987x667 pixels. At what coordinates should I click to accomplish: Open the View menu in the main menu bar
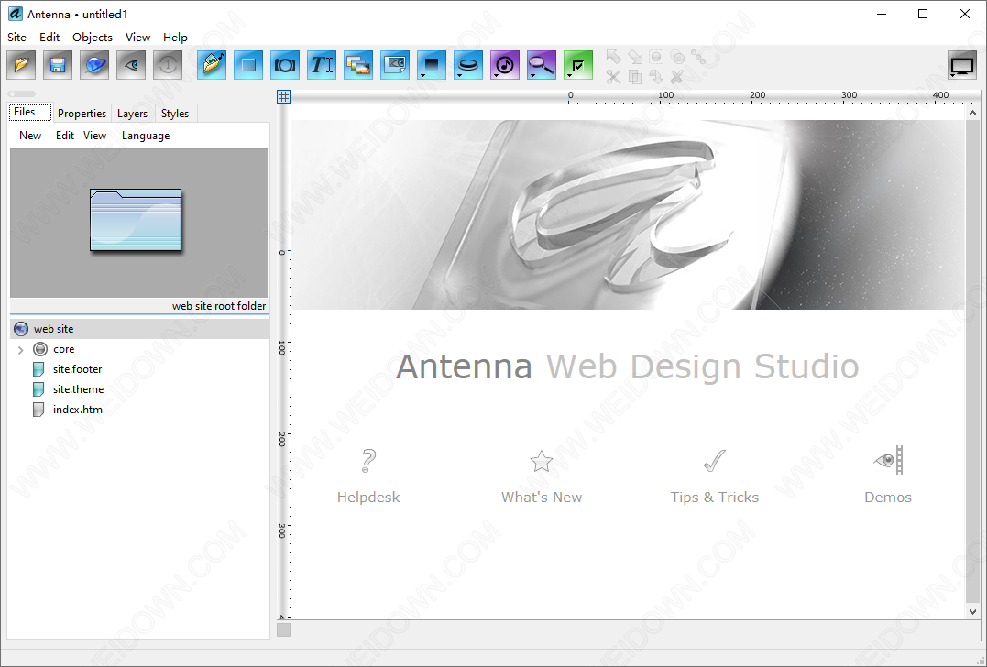coord(137,38)
